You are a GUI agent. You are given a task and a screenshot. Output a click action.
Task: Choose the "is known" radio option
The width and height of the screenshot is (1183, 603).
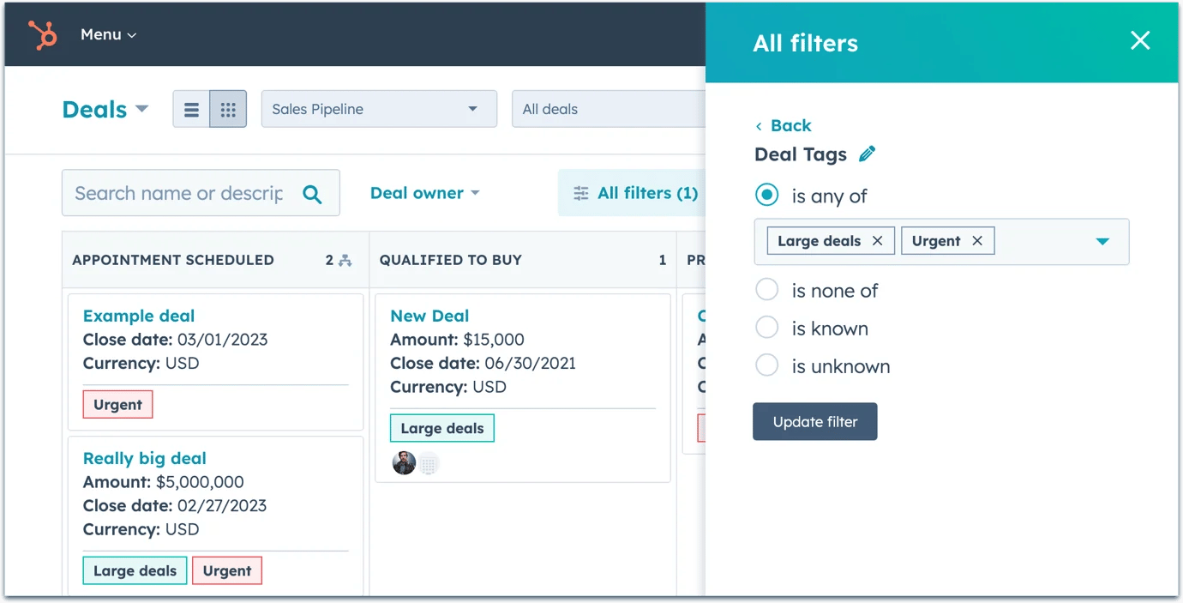coord(766,328)
